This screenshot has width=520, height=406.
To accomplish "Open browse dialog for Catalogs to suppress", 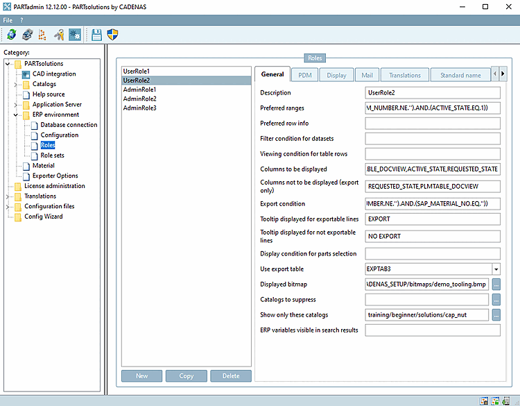I will coord(496,299).
